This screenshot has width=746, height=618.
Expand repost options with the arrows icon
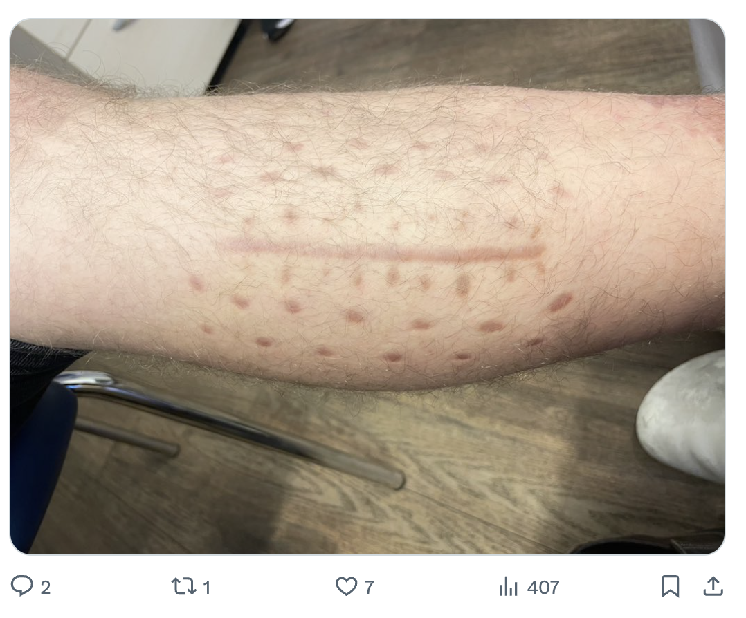pyautogui.click(x=183, y=586)
